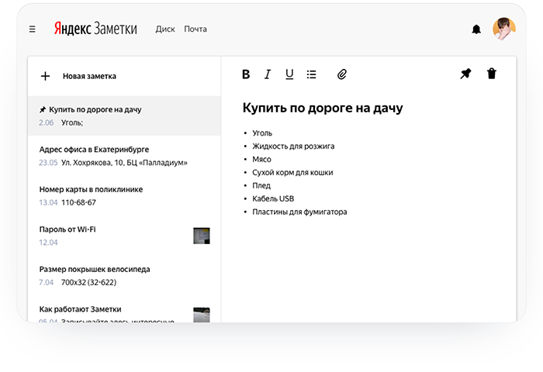Click the date 23.05 in the notes list

click(x=48, y=163)
